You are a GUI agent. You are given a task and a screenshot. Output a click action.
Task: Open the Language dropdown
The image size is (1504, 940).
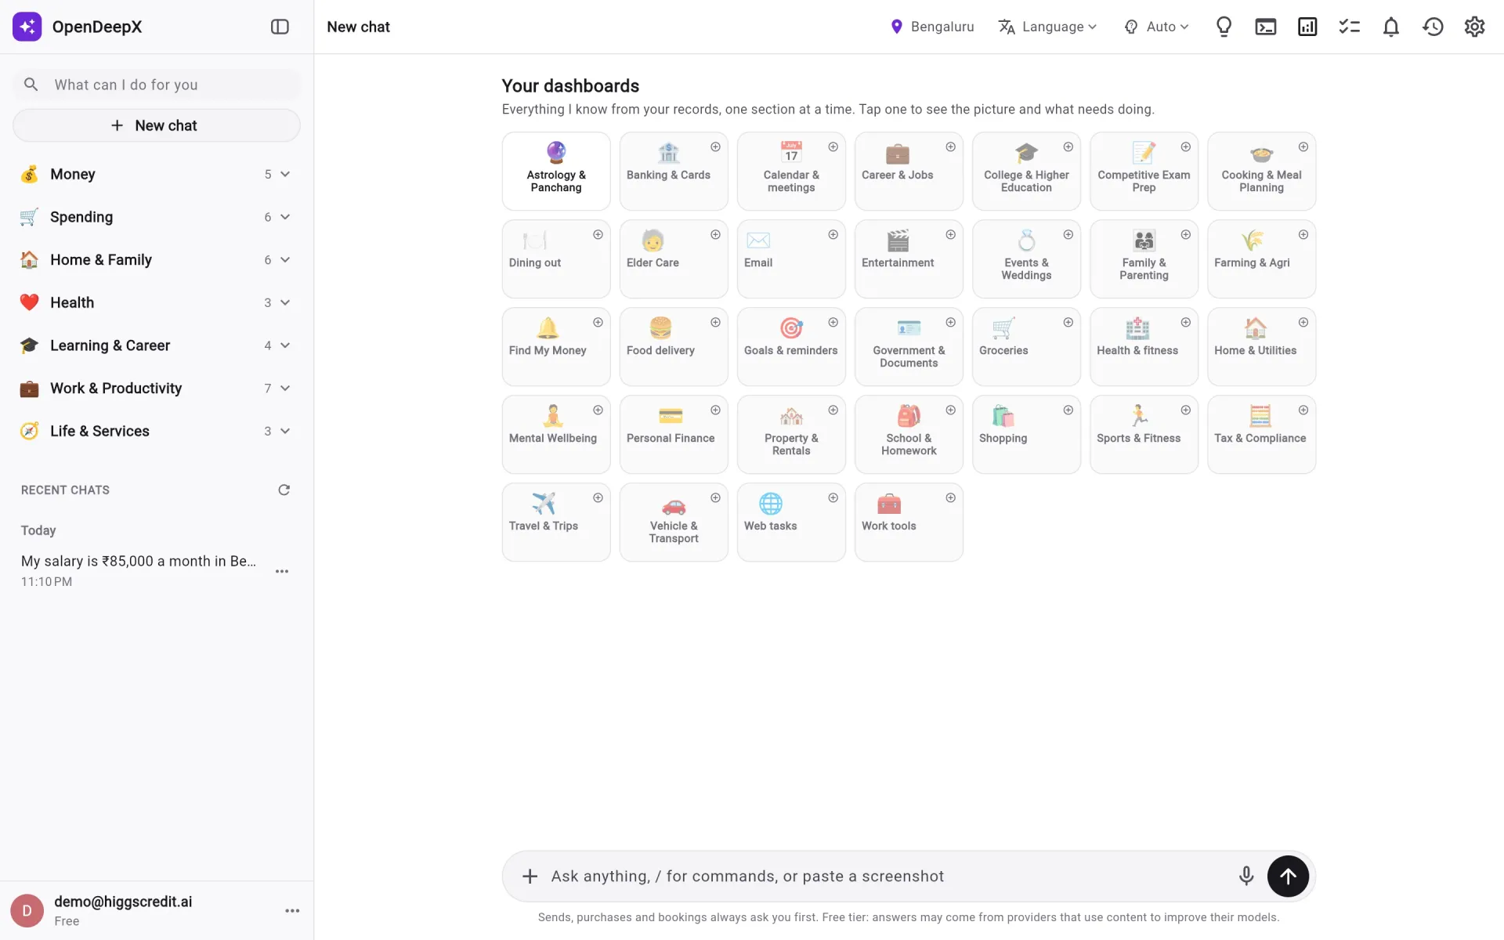tap(1047, 27)
